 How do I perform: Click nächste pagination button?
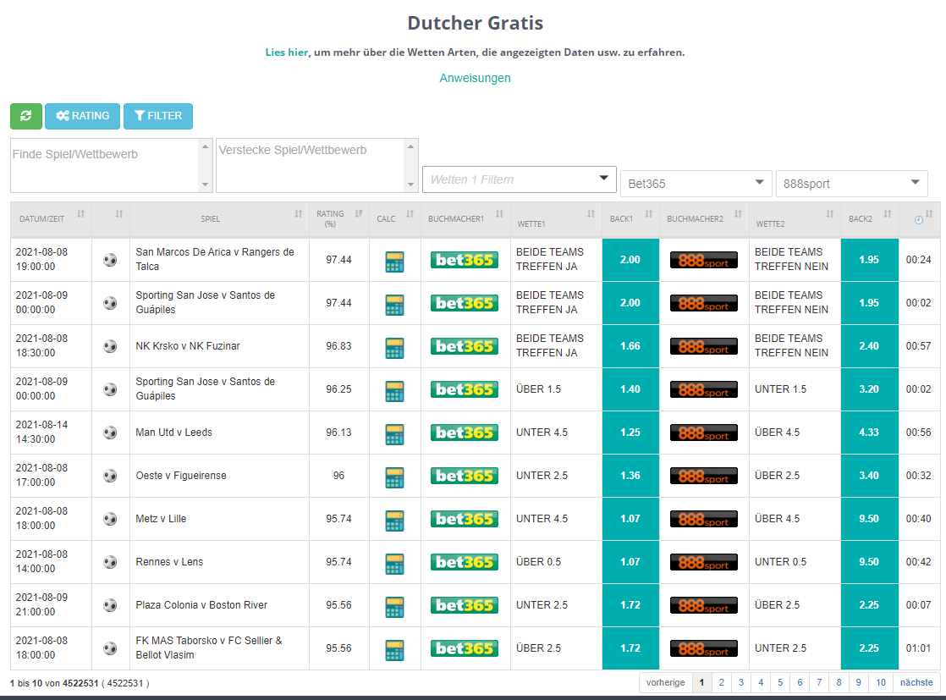pos(916,682)
